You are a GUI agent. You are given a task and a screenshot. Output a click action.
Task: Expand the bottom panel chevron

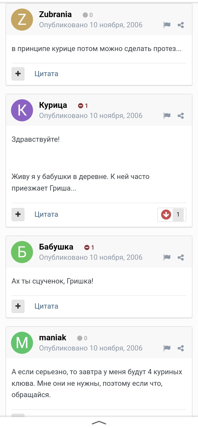click(99, 423)
